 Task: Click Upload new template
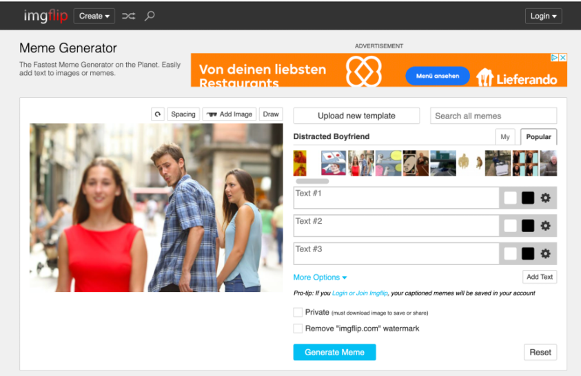(356, 116)
